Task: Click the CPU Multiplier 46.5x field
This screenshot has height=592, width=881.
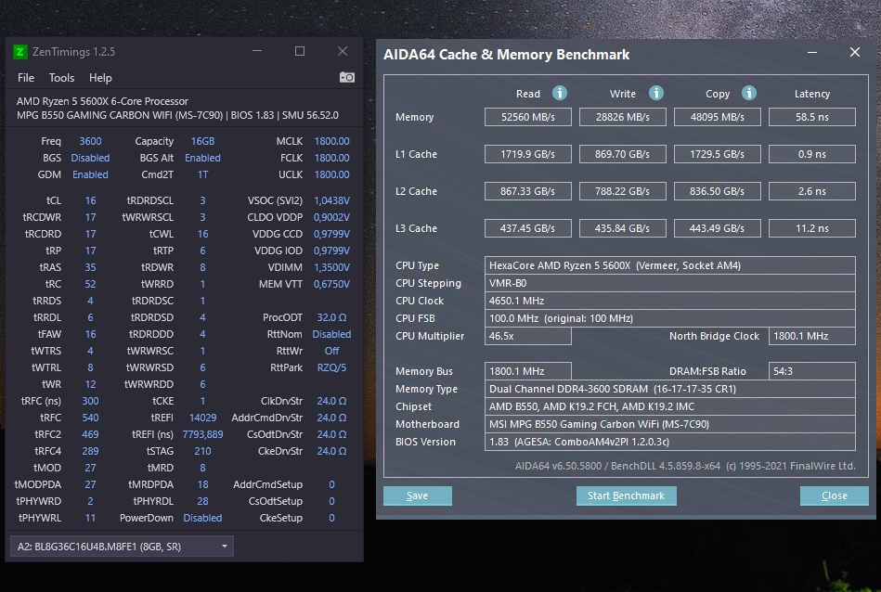Action: pyautogui.click(x=528, y=336)
